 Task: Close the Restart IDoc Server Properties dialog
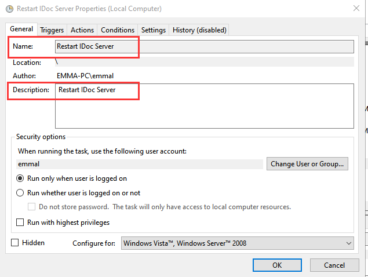point(355,9)
